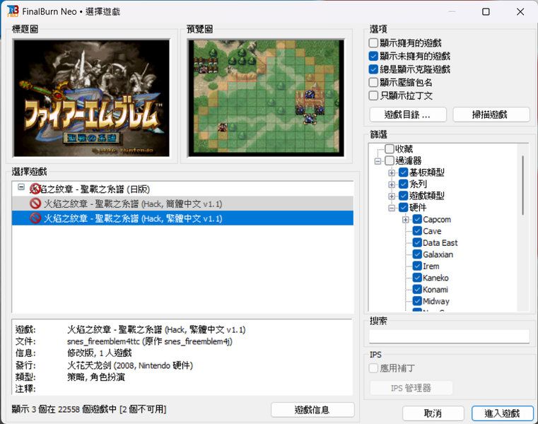The height and width of the screenshot is (424, 538).
Task: Collapse the 硬件 tree node
Action: 392,208
